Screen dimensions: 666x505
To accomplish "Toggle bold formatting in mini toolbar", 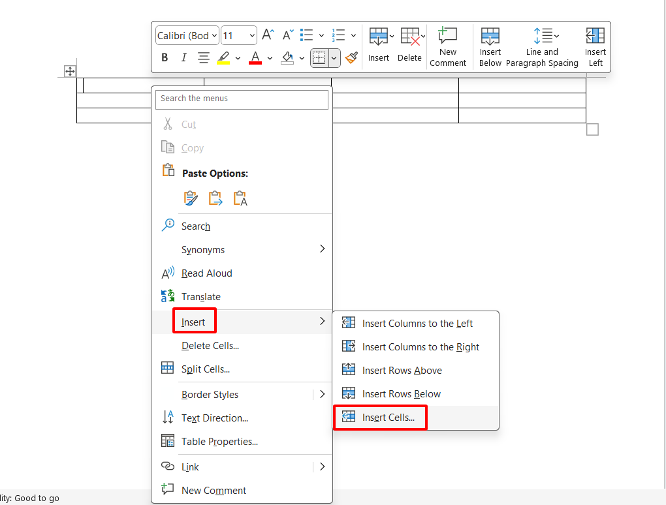I will [165, 58].
